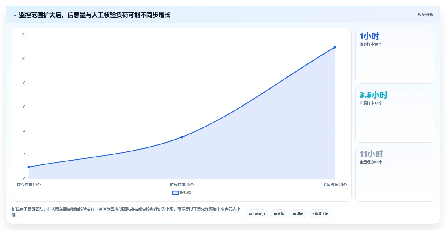Select the Chart.js tag
Image resolution: width=446 pixels, height=230 pixels.
click(257, 214)
